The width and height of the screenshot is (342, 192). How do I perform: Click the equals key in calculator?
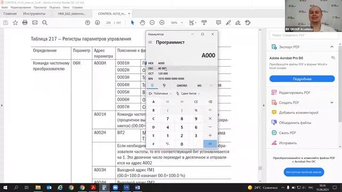point(210,144)
